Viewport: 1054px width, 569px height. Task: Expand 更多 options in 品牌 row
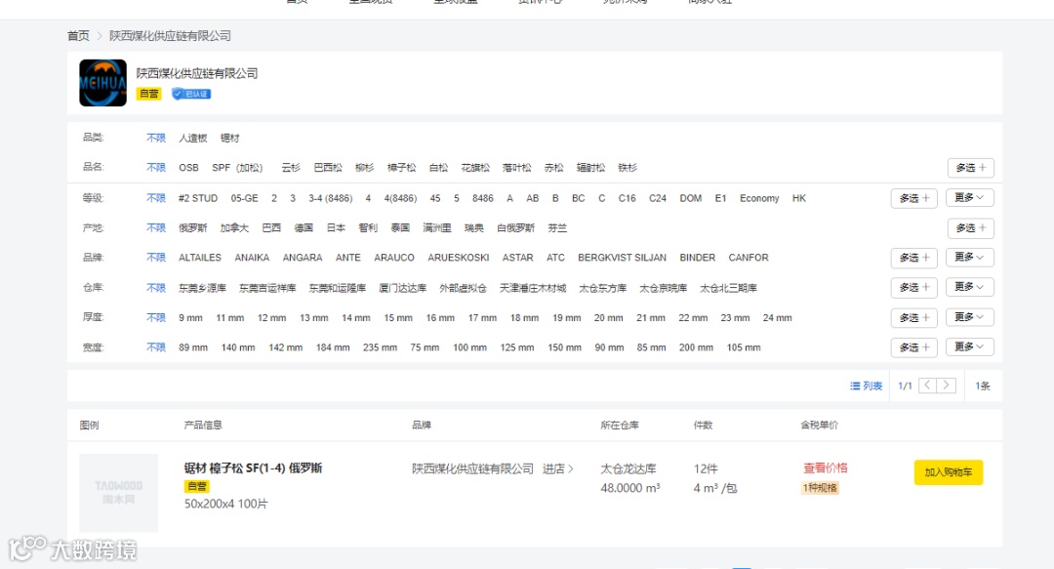[x=969, y=257]
